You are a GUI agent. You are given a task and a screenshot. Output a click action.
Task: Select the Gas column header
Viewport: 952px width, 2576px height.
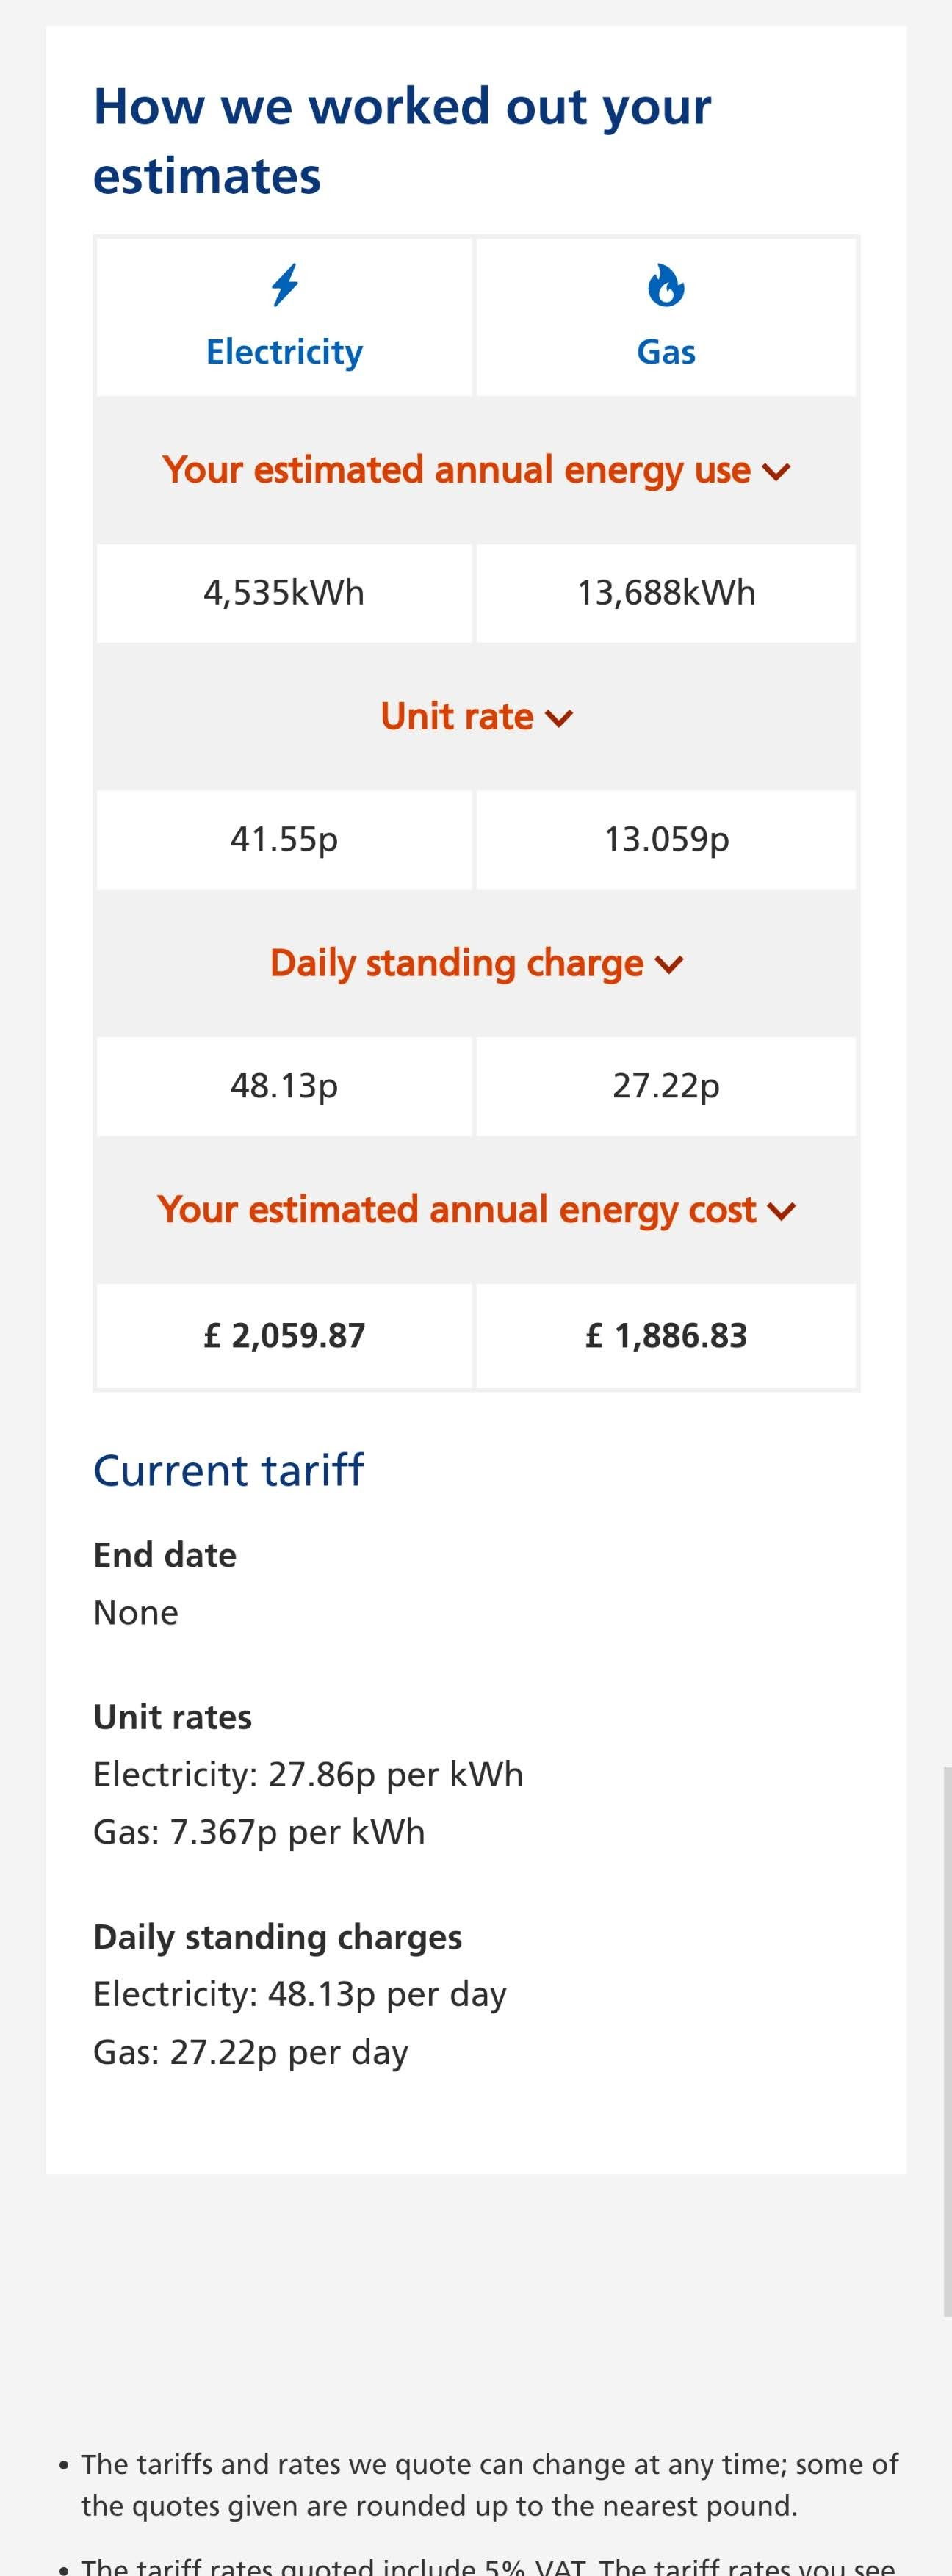pyautogui.click(x=666, y=318)
